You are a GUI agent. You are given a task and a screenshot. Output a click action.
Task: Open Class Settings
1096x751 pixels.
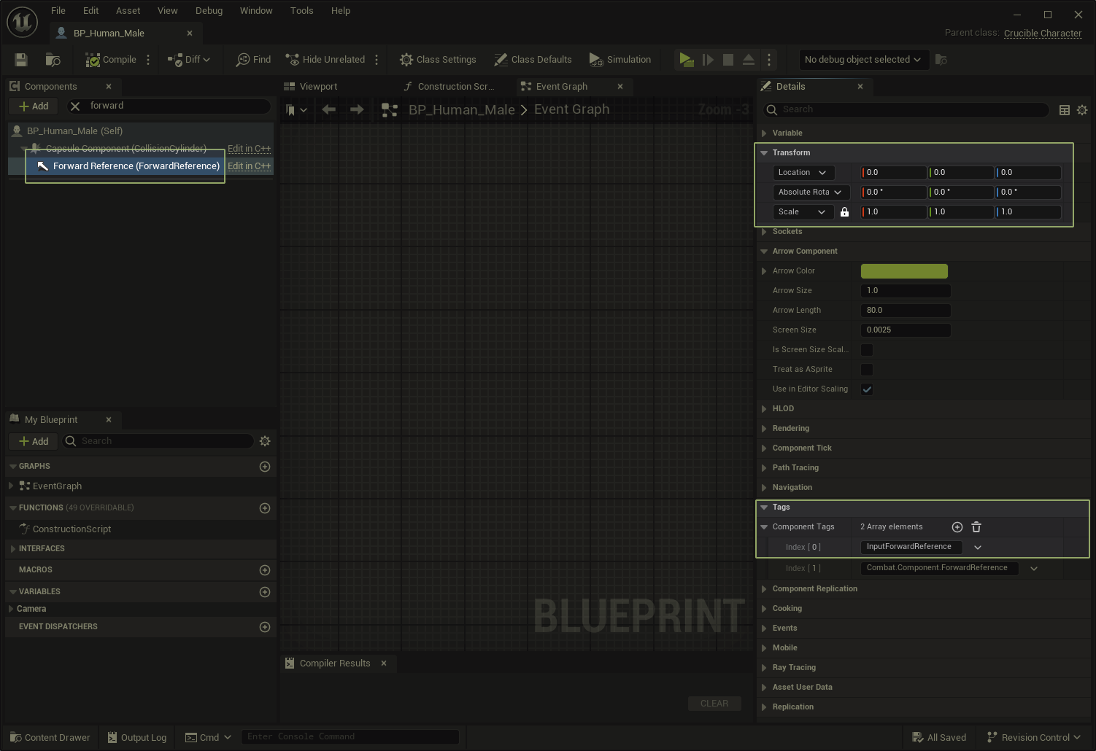click(x=438, y=60)
